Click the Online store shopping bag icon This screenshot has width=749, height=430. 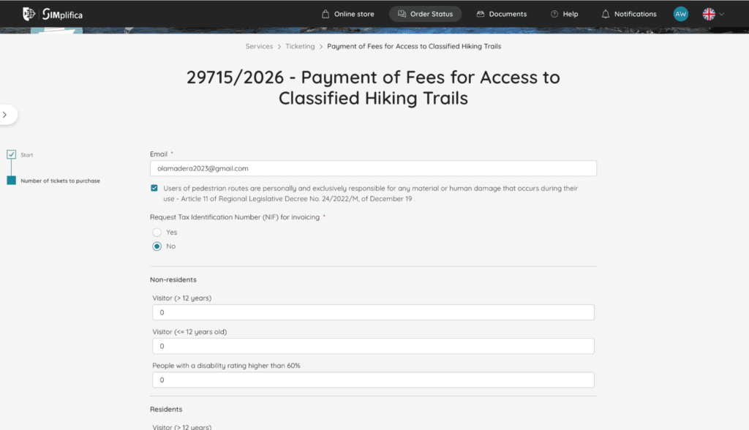(x=325, y=14)
